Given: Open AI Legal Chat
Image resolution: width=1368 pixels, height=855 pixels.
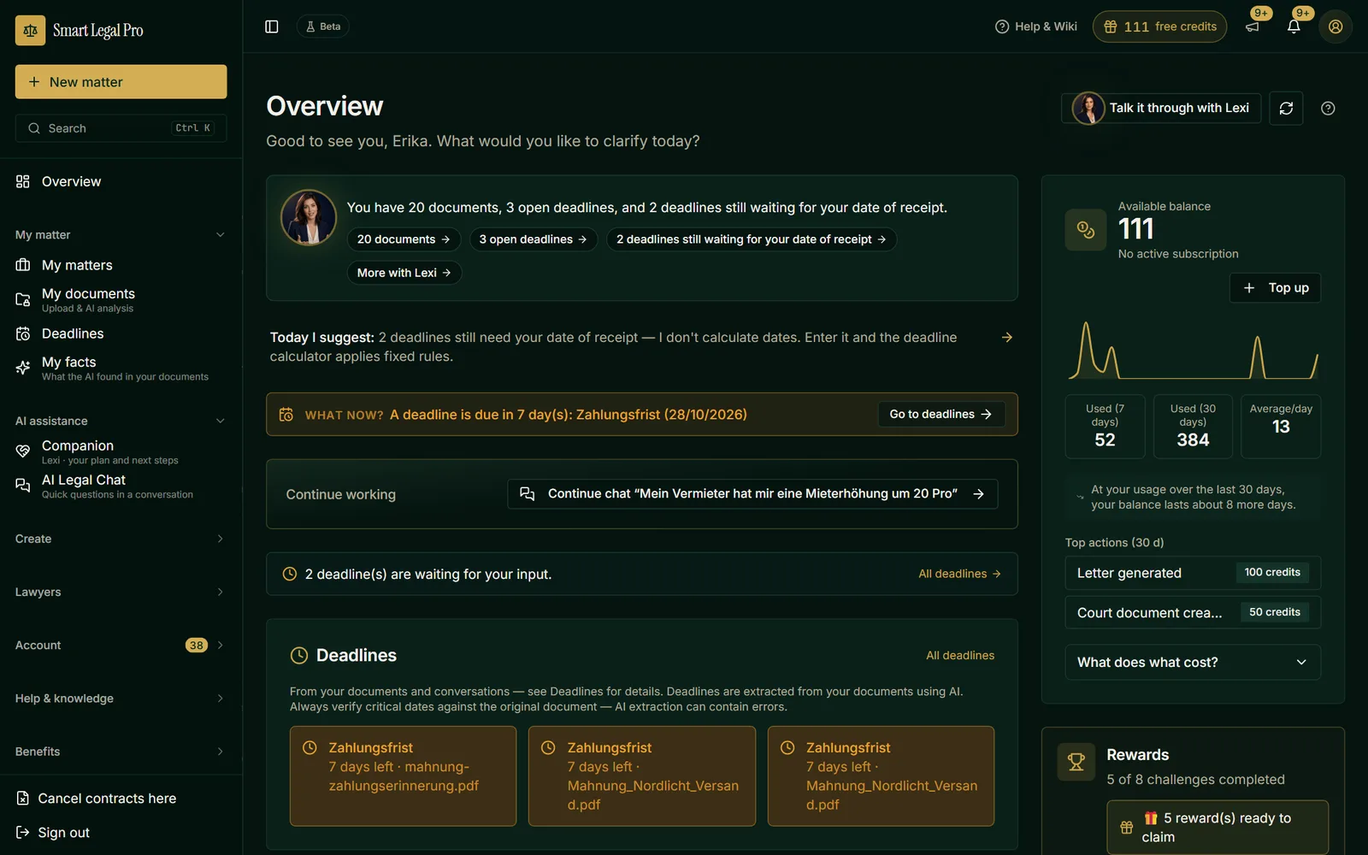Looking at the screenshot, I should point(121,486).
